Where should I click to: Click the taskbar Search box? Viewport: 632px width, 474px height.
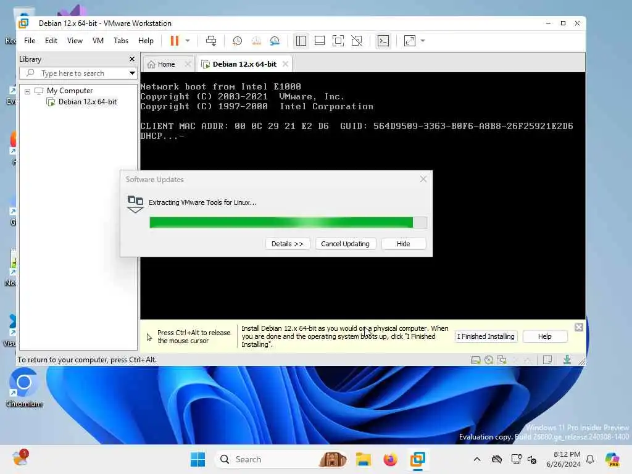tap(282, 459)
